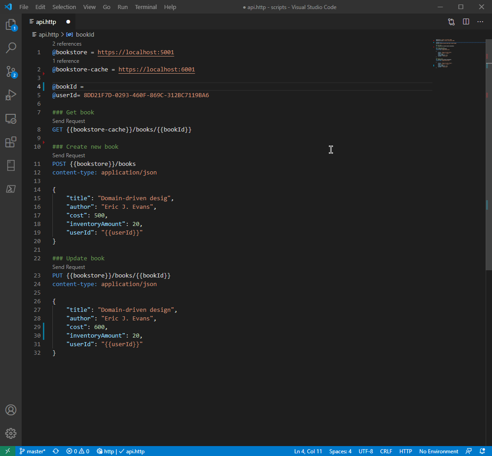Toggle split editor right
492x456 pixels.
click(466, 22)
